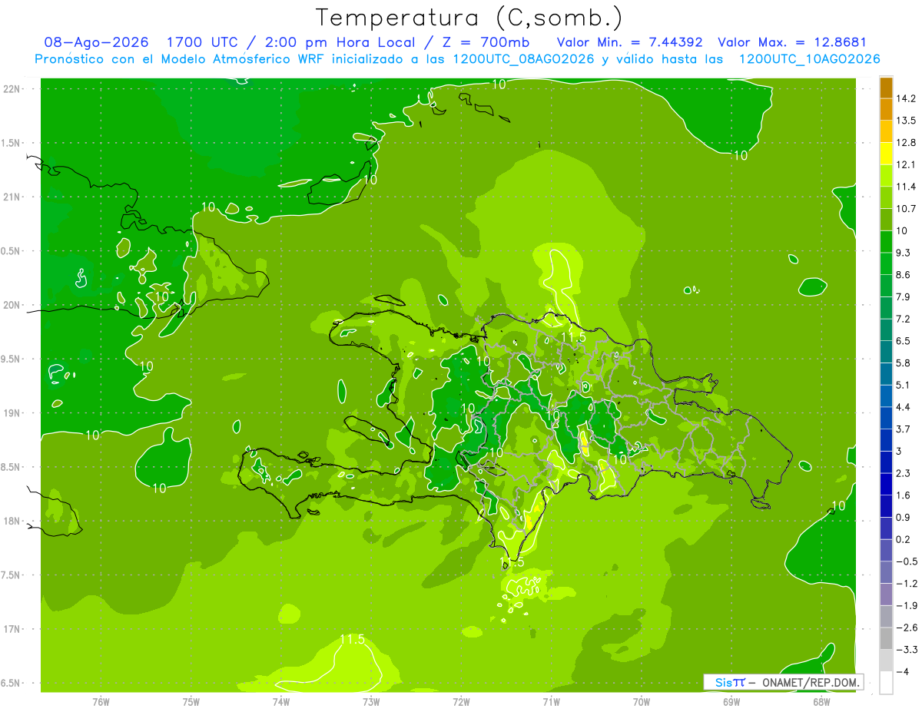Click the "12.8" color bar value
This screenshot has width=922, height=712.
click(x=906, y=143)
